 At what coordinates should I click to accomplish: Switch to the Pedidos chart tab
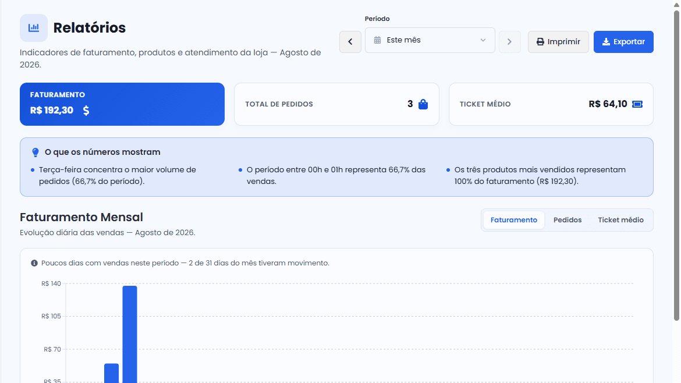point(567,219)
